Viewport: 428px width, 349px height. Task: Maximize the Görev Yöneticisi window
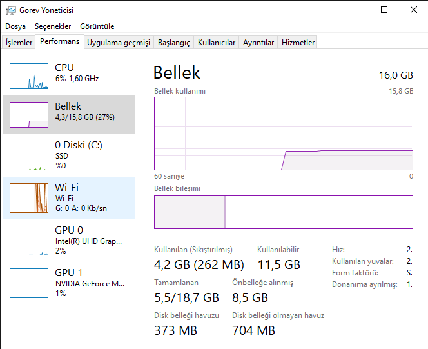click(x=384, y=10)
